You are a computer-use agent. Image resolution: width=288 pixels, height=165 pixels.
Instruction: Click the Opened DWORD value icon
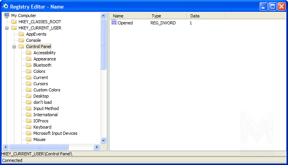tap(114, 23)
